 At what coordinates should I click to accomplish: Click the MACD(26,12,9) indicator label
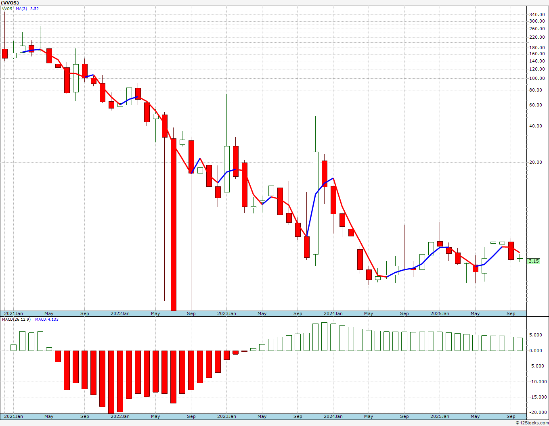pos(16,319)
